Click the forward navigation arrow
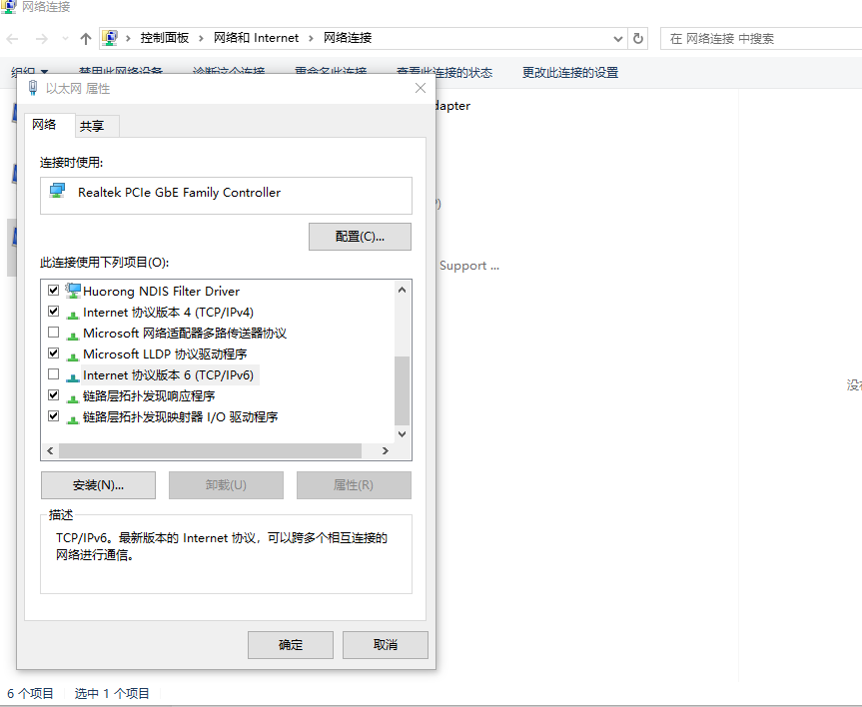 tap(41, 39)
